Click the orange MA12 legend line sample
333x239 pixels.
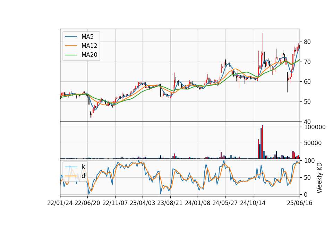pos(71,46)
